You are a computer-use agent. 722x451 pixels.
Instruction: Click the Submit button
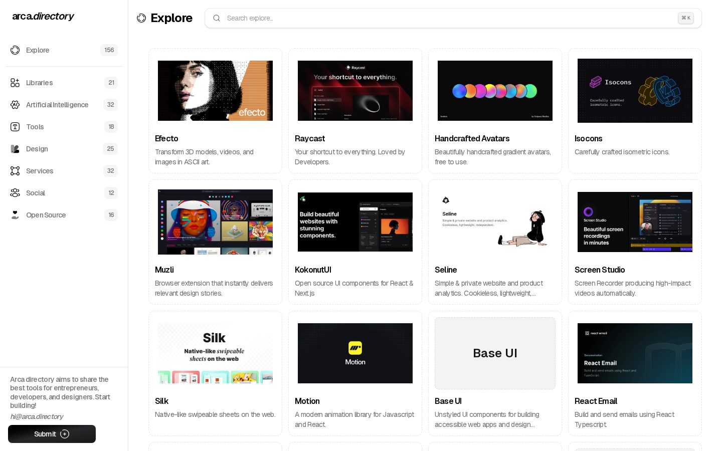pyautogui.click(x=52, y=434)
